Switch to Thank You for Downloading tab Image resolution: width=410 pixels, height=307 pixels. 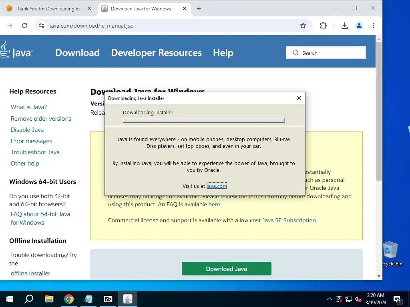(48, 9)
